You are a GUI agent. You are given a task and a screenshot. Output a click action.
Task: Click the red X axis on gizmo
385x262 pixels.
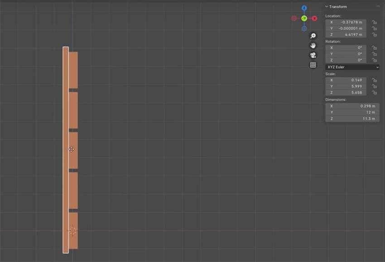(314, 19)
